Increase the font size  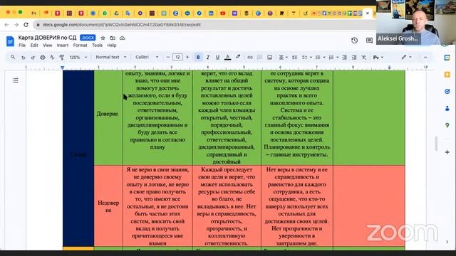(x=187, y=57)
